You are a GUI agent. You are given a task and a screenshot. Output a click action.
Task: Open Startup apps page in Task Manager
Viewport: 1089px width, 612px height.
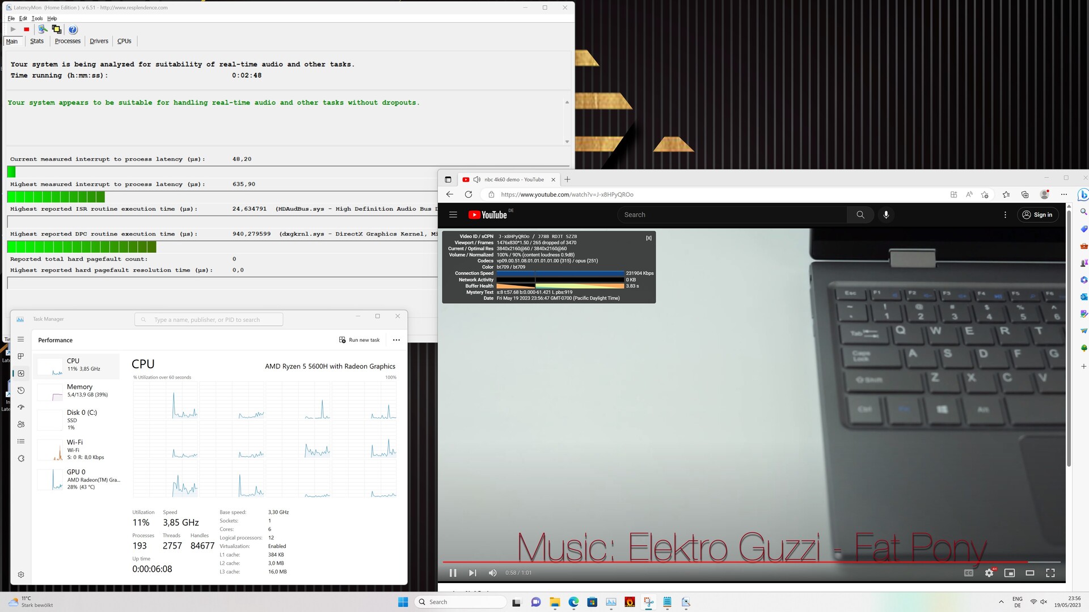coord(21,407)
